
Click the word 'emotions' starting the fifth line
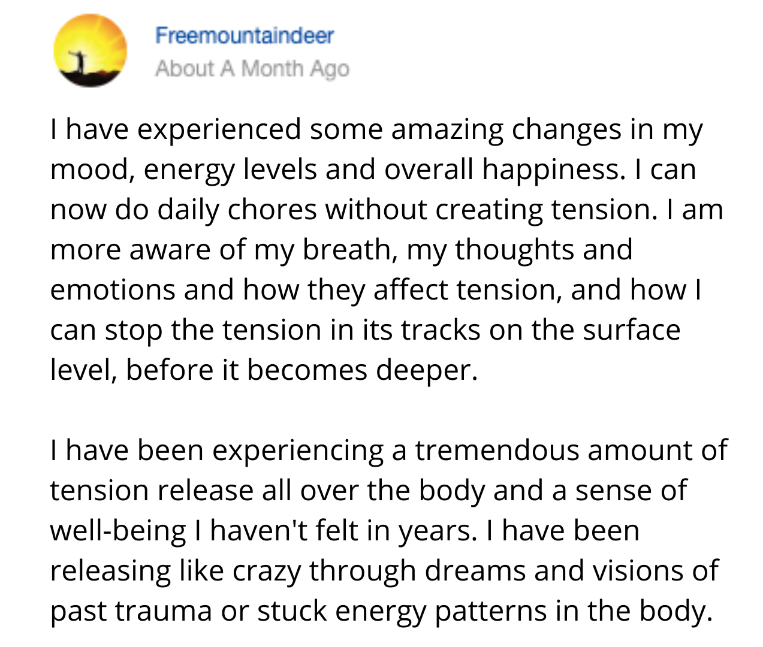click(x=113, y=290)
